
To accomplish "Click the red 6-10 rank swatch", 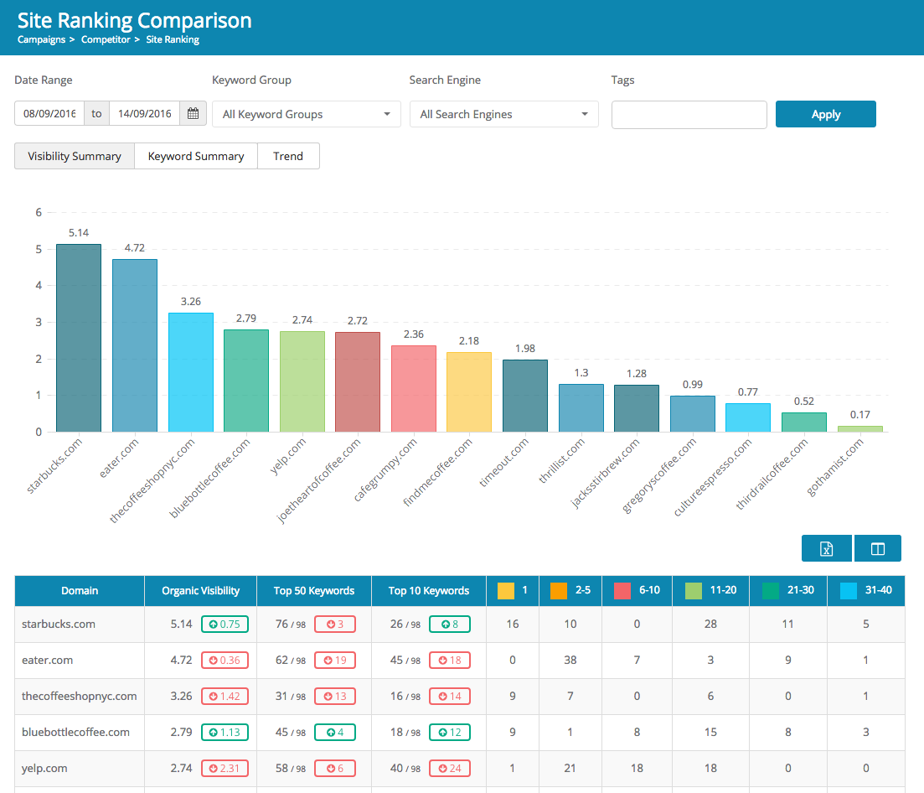I will pos(622,590).
